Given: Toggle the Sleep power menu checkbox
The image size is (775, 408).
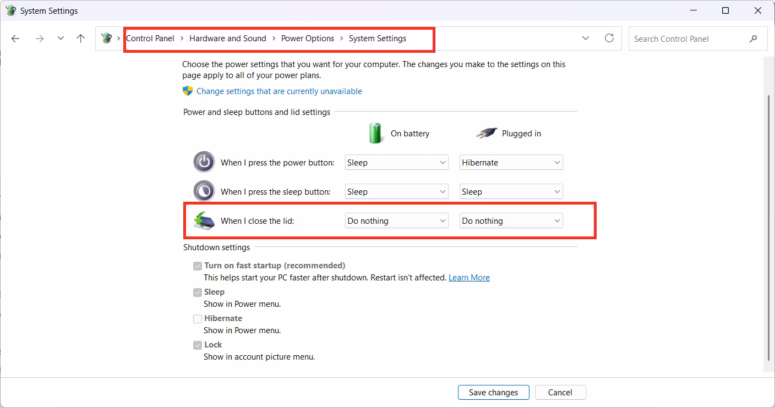Looking at the screenshot, I should [198, 292].
